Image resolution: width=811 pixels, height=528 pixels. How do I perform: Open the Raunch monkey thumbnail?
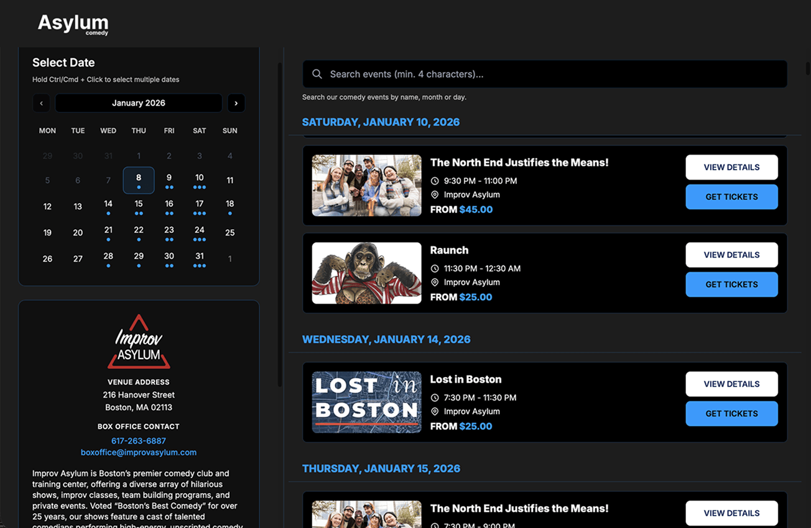point(366,273)
